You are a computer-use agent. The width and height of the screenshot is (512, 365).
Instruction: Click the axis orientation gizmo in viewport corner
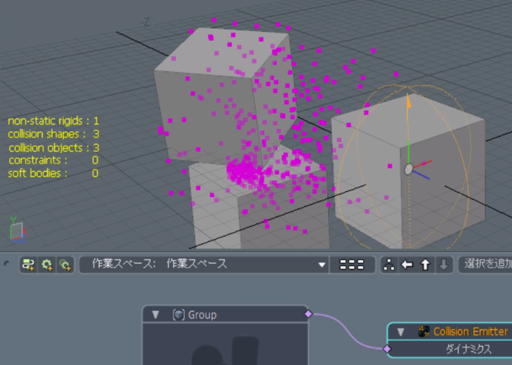tap(18, 230)
